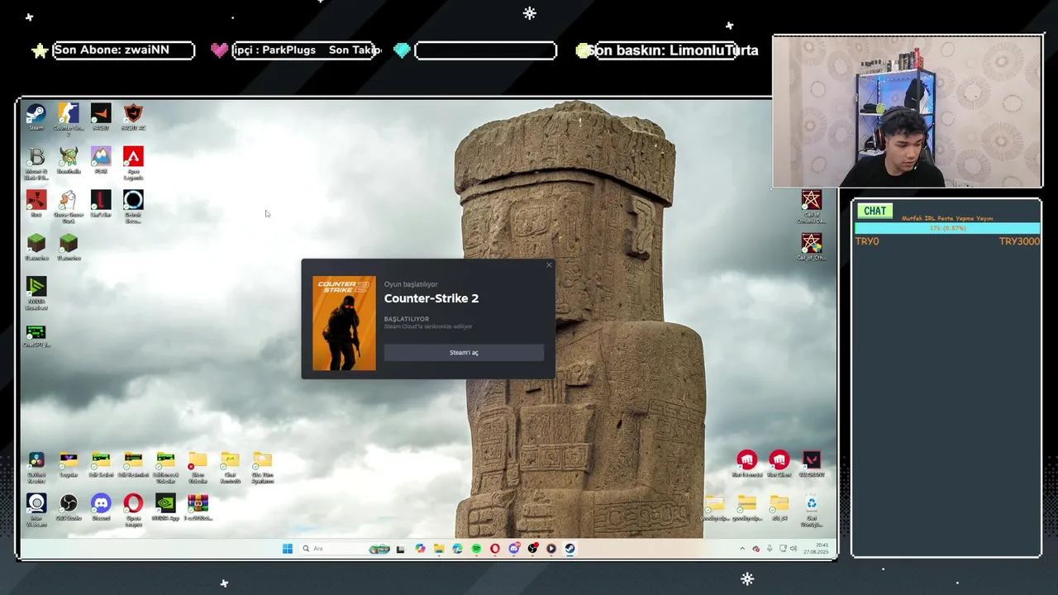Open Copilot from the taskbar
Screen dimensions: 1058x595
click(x=420, y=549)
